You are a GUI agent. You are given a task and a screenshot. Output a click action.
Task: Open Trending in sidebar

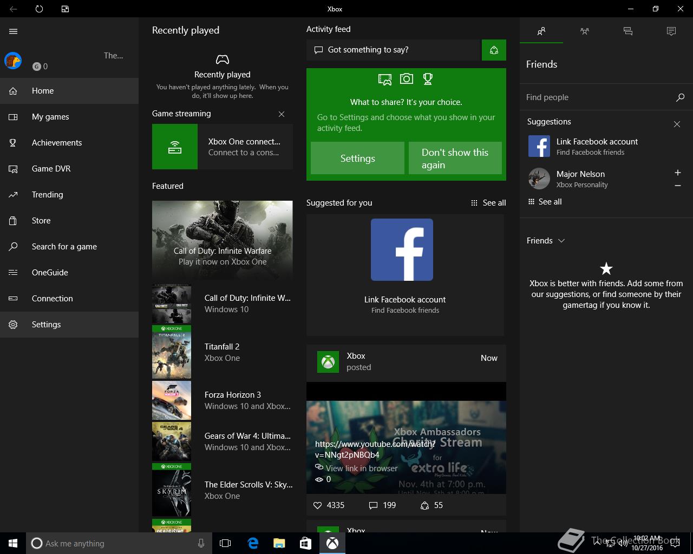click(69, 195)
